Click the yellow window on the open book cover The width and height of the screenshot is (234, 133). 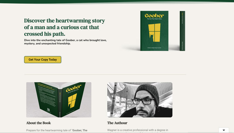click(x=73, y=101)
